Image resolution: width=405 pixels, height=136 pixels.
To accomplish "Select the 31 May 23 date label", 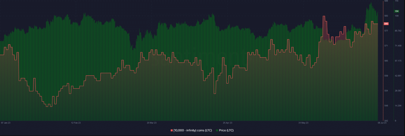I will click(x=303, y=122).
